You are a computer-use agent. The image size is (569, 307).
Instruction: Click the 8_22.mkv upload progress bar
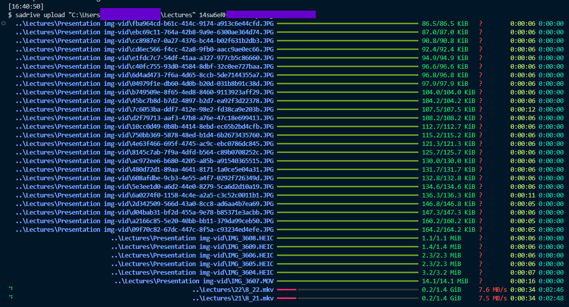[348, 290]
